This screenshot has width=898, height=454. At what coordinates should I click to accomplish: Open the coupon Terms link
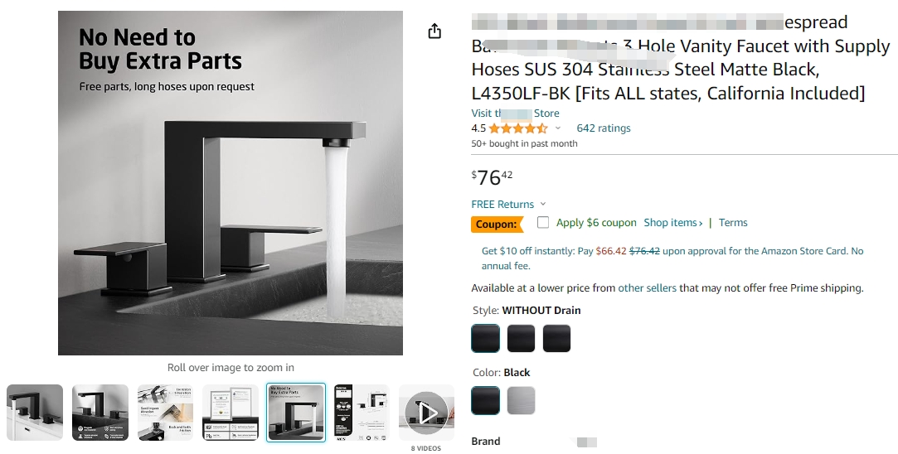click(x=733, y=223)
